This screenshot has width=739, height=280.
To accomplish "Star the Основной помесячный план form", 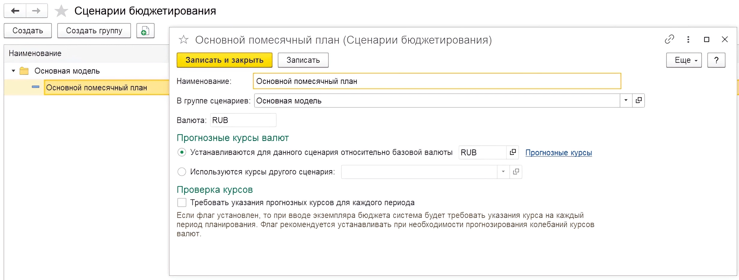I will click(x=183, y=40).
